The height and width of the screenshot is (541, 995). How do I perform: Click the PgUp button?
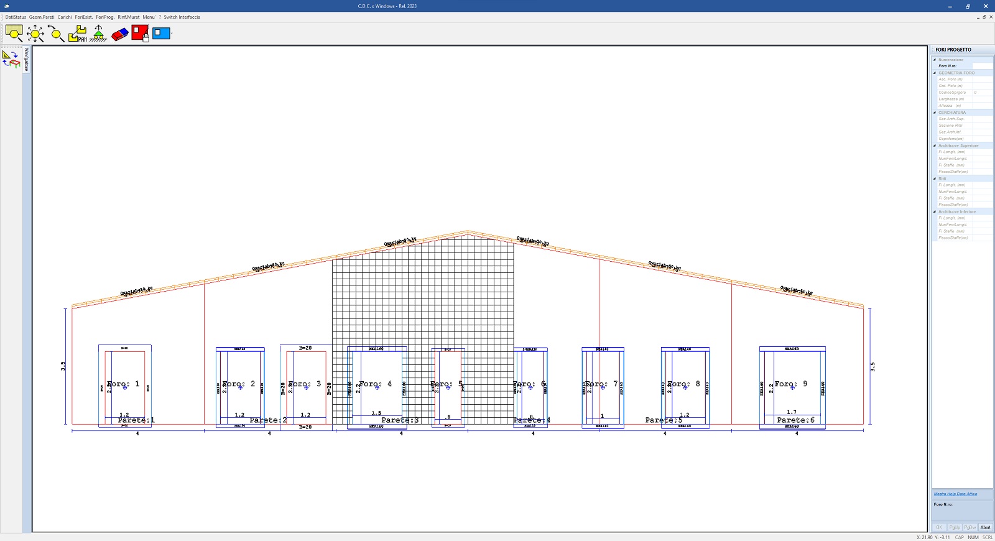(x=955, y=527)
